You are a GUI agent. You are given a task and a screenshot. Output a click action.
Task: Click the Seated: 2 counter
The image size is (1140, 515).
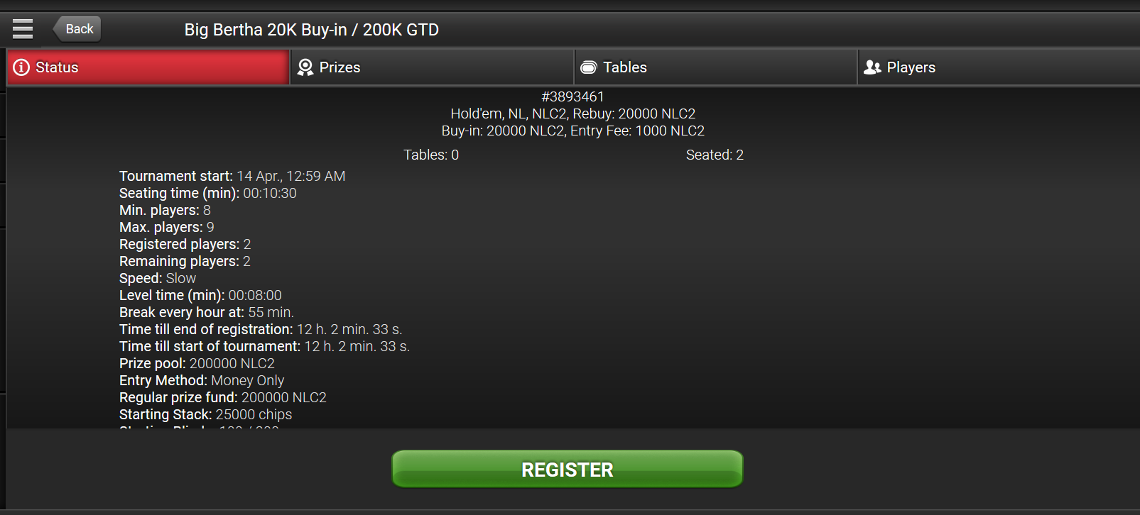click(x=715, y=155)
